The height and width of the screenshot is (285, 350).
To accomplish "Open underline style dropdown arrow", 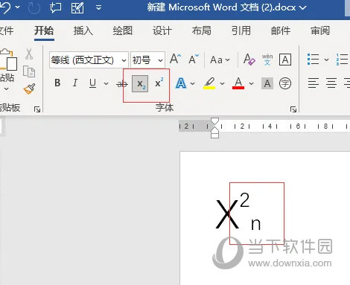I will tap(106, 83).
